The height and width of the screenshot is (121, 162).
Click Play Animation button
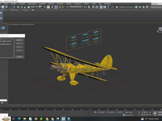pyautogui.click(x=144, y=112)
